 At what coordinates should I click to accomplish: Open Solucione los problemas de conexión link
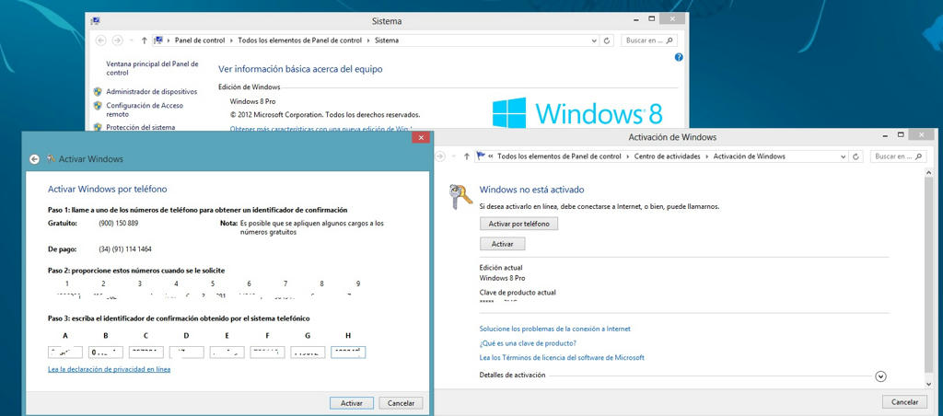pos(555,329)
